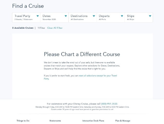The height and width of the screenshot is (124, 164).
Task: Click the Dates dropdown arrow icon
Action: (66, 16)
